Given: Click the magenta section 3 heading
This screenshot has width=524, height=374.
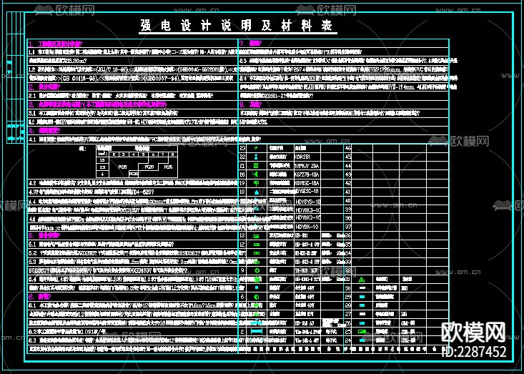Looking at the screenshot, I should (x=97, y=104).
